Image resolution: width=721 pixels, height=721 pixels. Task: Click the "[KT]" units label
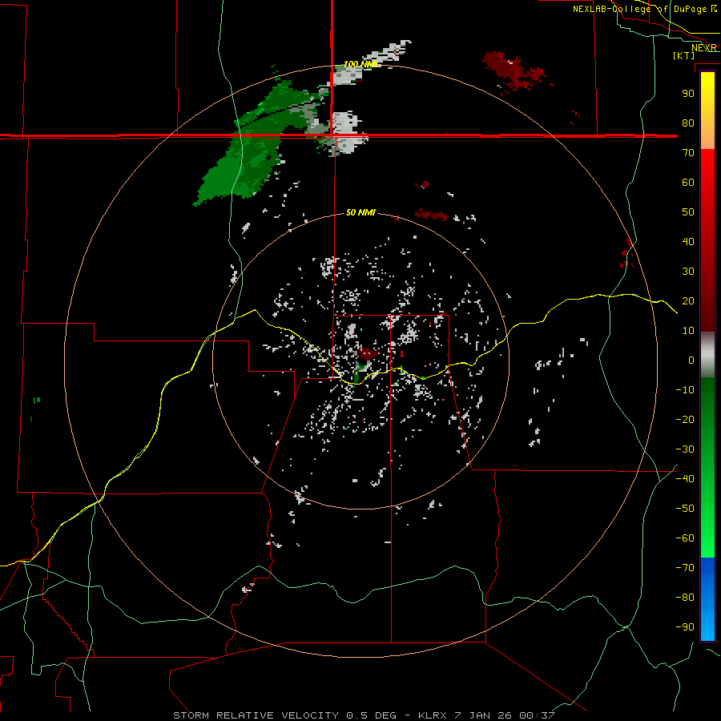tap(684, 55)
